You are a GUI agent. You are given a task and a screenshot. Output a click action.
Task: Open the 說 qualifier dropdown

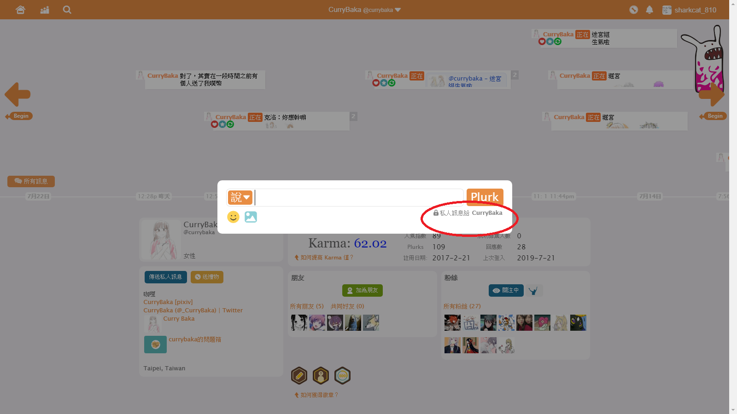[240, 197]
